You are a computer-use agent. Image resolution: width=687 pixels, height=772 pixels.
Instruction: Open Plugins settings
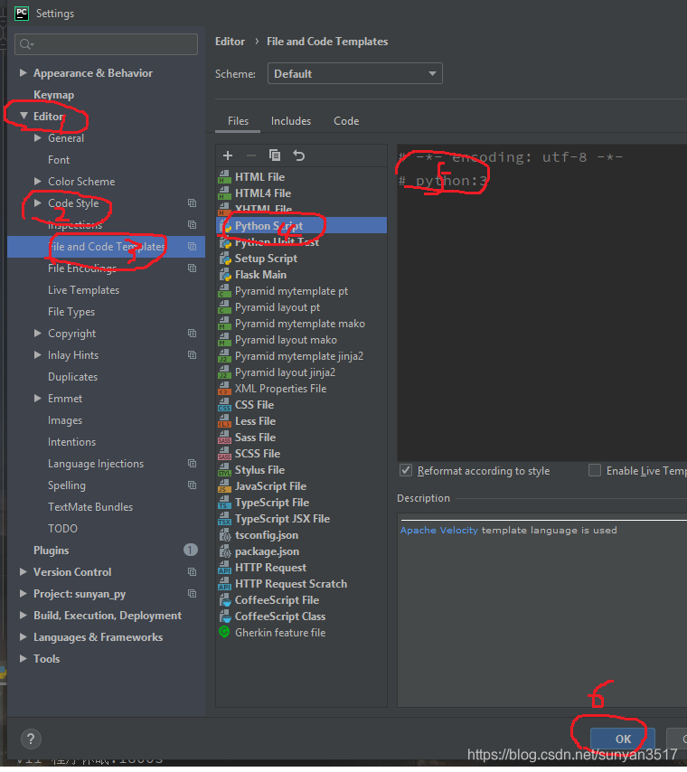coord(52,550)
